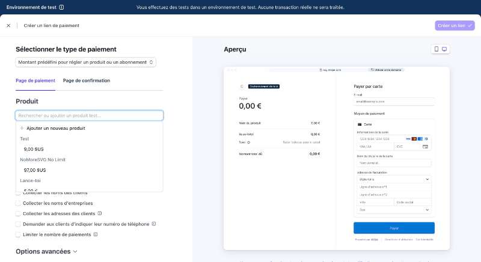Switch to Page de paiement tab
The image size is (481, 262).
[x=35, y=81]
